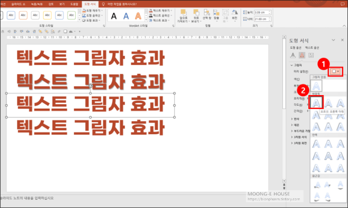Viewport: 348px width, 208px height.
Task: Open 크기 (Size) group dialog launcher
Action: pos(271,26)
